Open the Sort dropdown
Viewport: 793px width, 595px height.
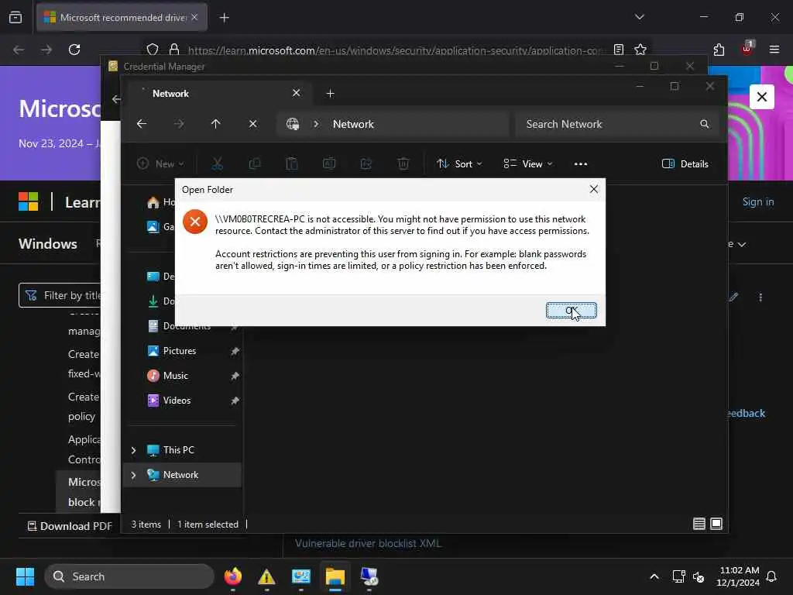pyautogui.click(x=459, y=164)
